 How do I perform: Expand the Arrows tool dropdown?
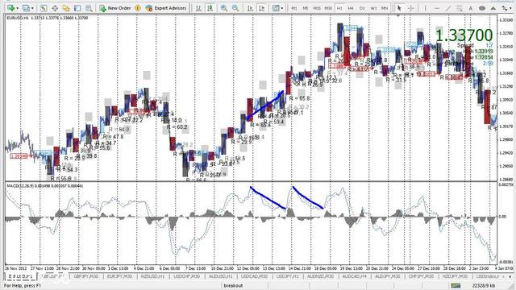[510, 8]
